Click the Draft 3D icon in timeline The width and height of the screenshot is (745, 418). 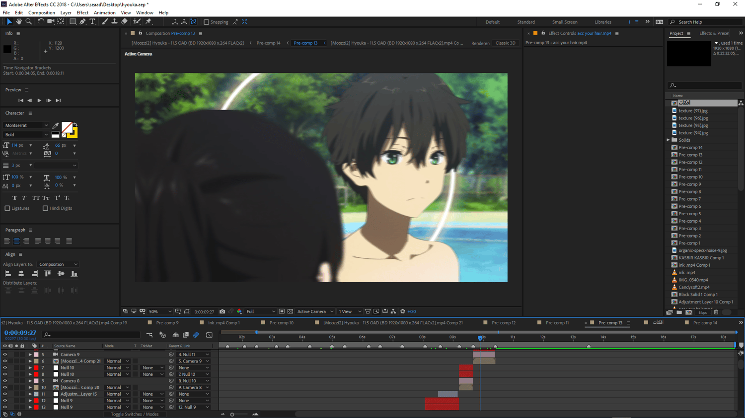(x=163, y=335)
